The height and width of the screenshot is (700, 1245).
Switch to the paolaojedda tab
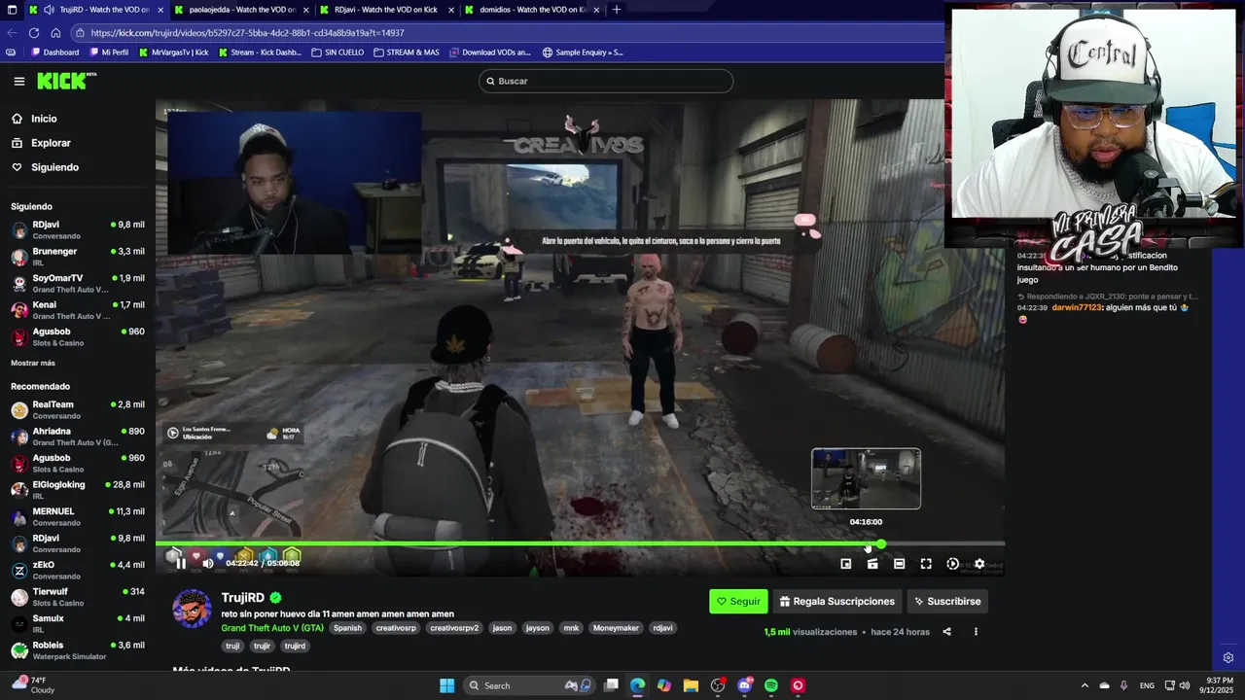[241, 10]
